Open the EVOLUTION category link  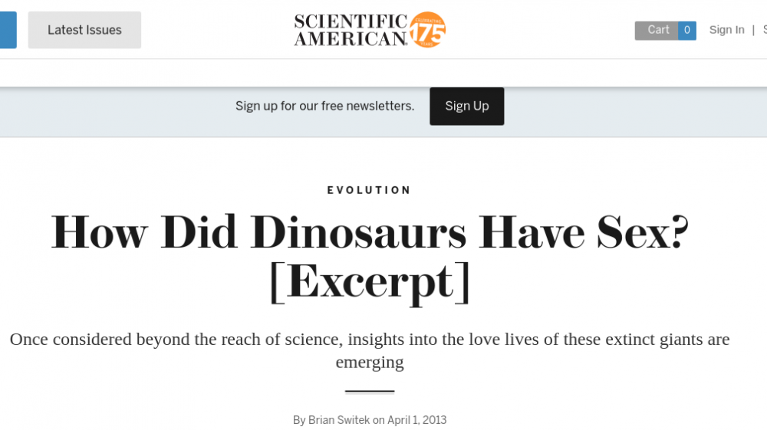[x=369, y=190]
